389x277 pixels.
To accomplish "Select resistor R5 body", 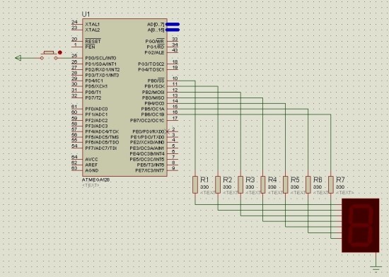I will pyautogui.click(x=286, y=184).
